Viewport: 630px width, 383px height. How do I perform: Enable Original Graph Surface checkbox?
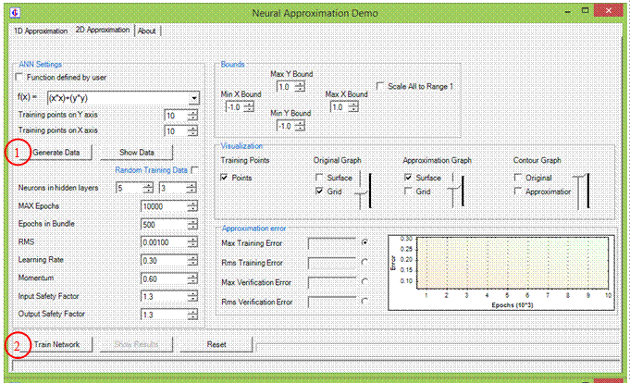point(319,177)
